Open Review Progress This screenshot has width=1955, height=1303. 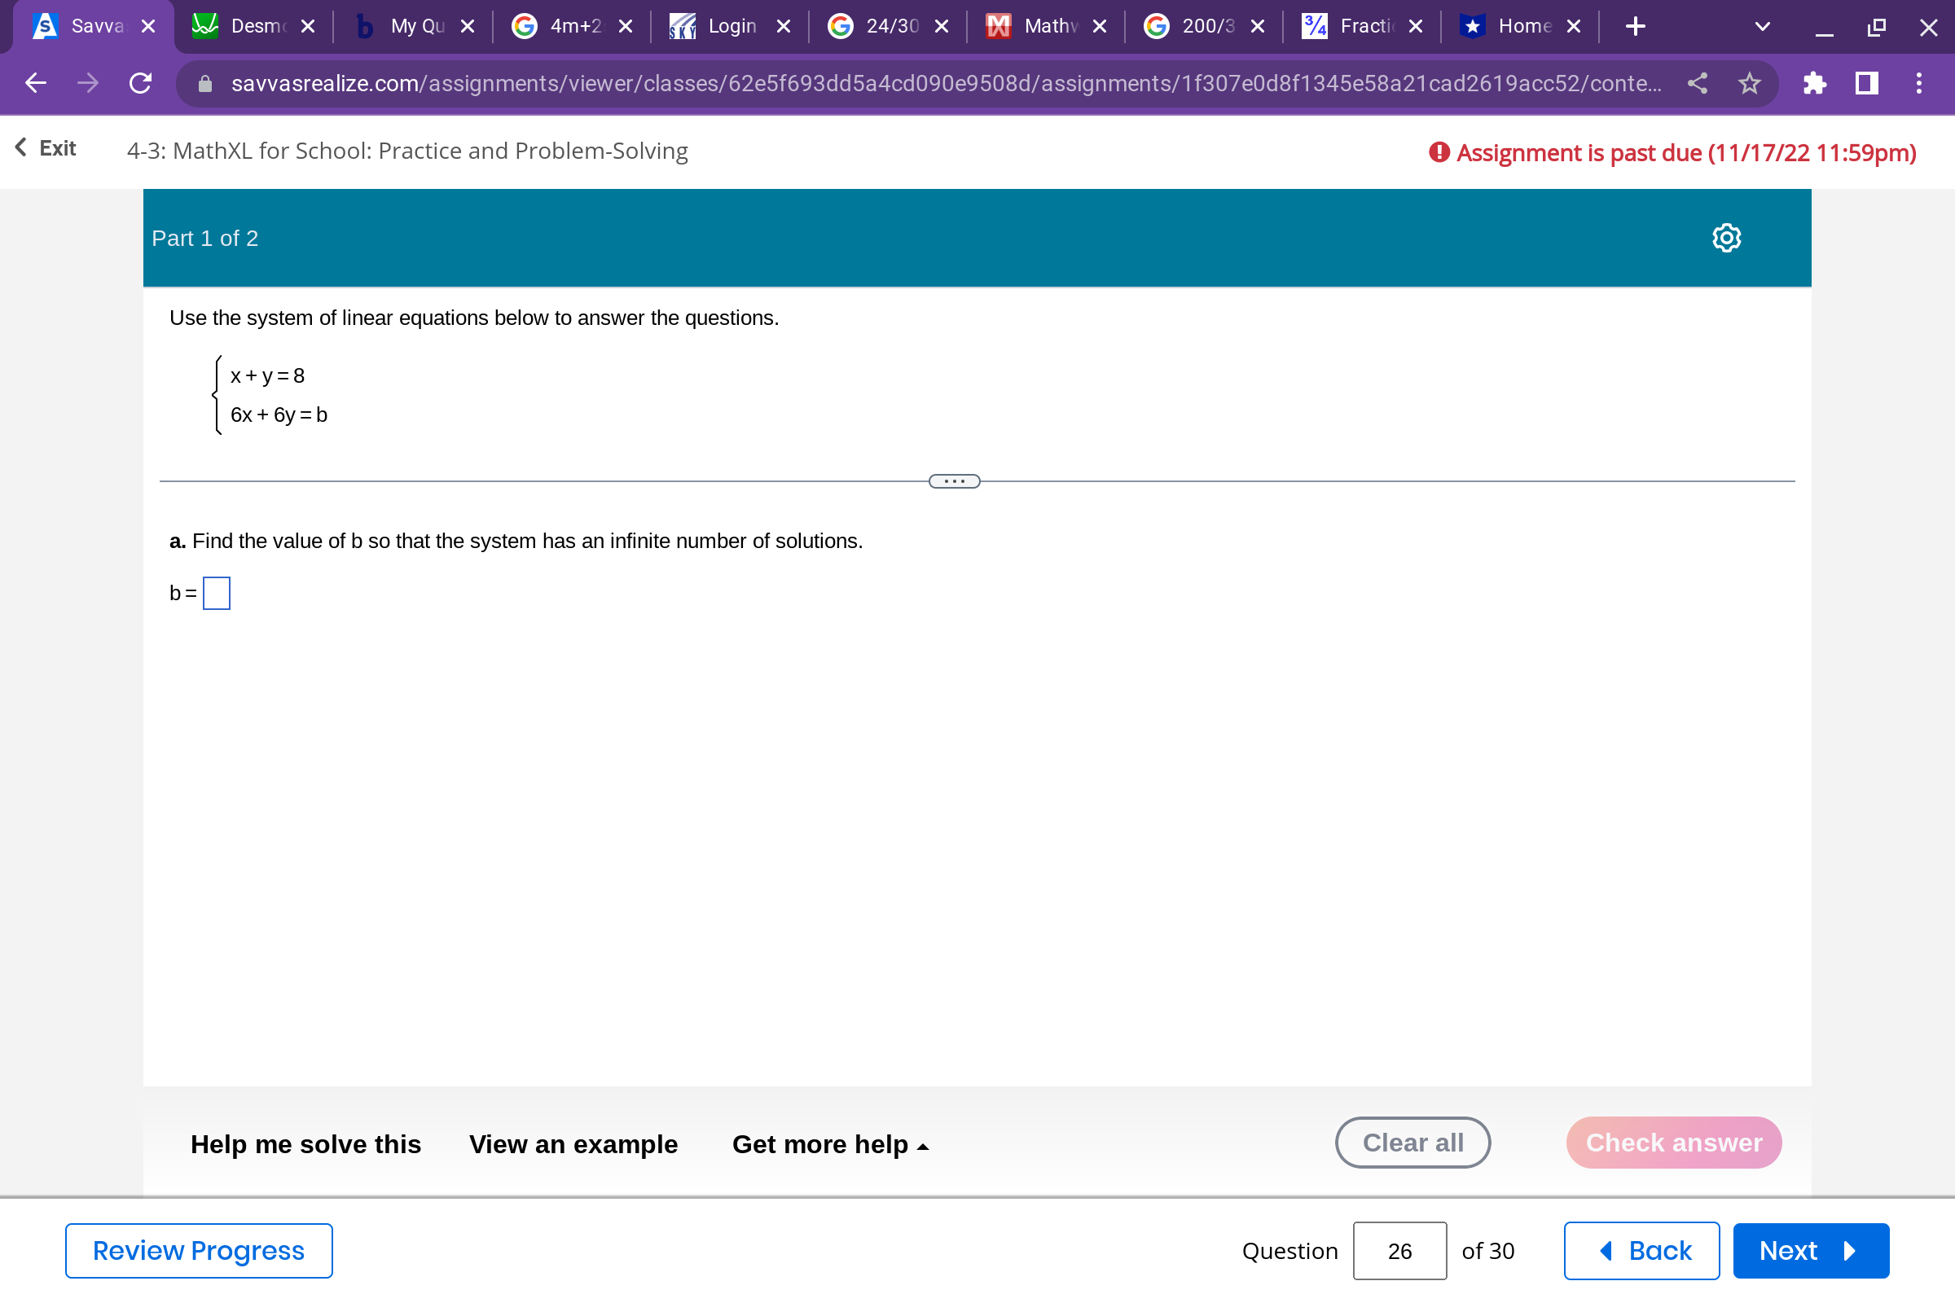199,1251
